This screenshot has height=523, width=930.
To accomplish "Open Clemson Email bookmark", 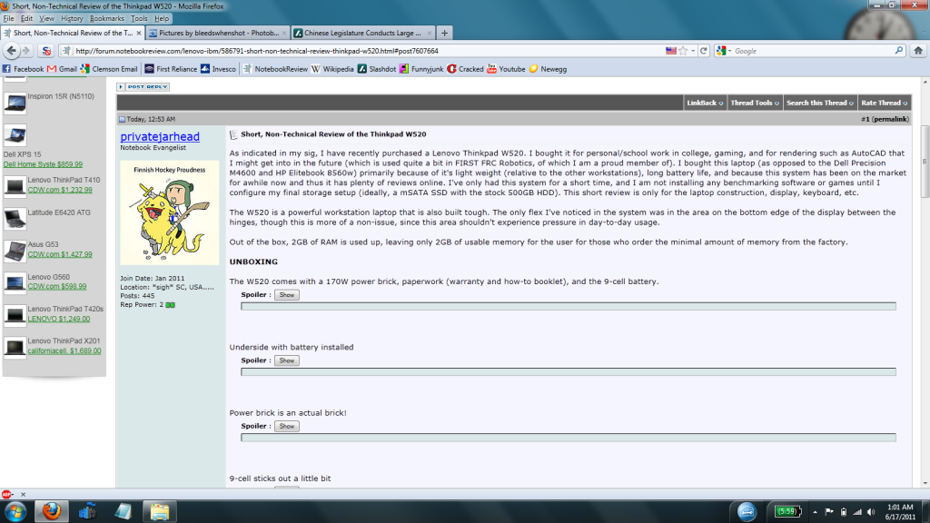I will coord(109,69).
